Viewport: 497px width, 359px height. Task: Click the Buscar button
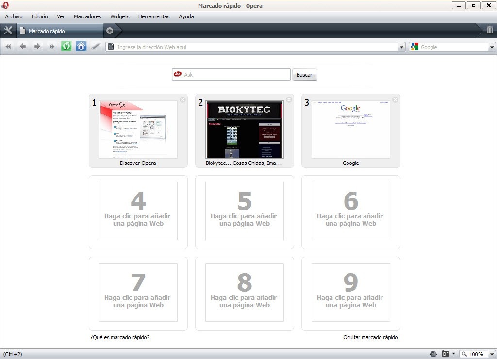point(304,75)
